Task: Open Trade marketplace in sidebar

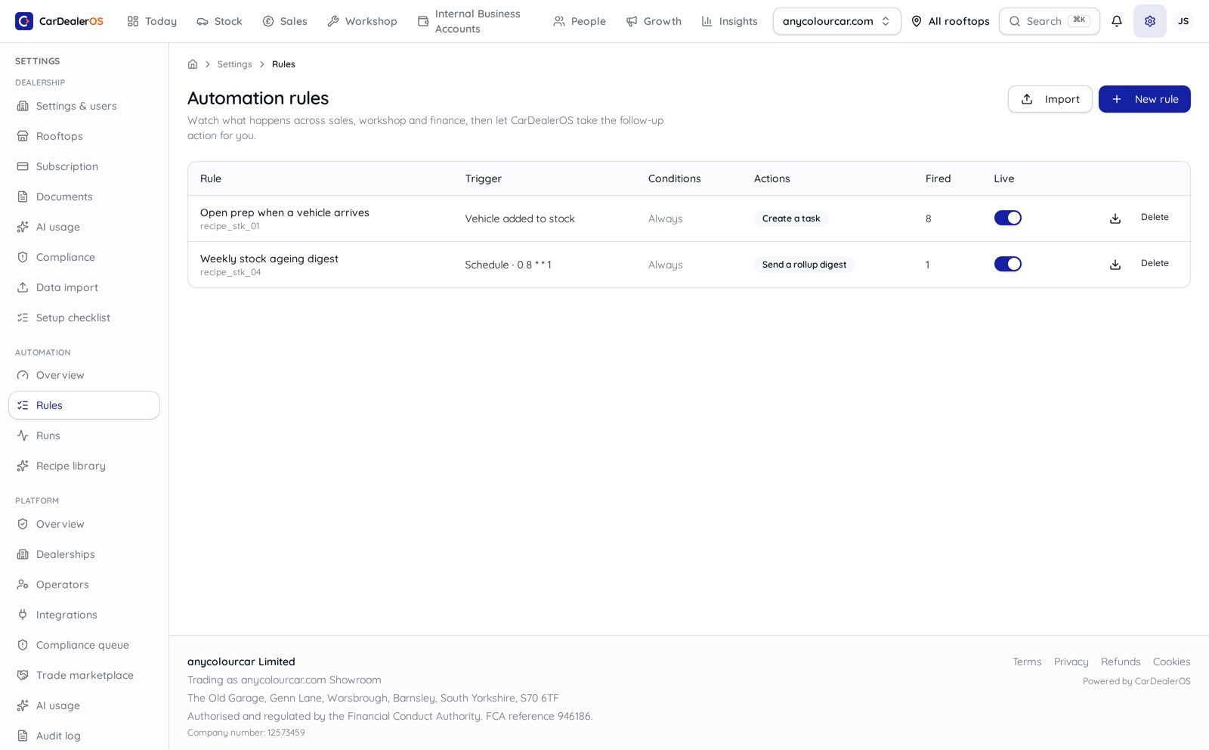Action: 84,675
